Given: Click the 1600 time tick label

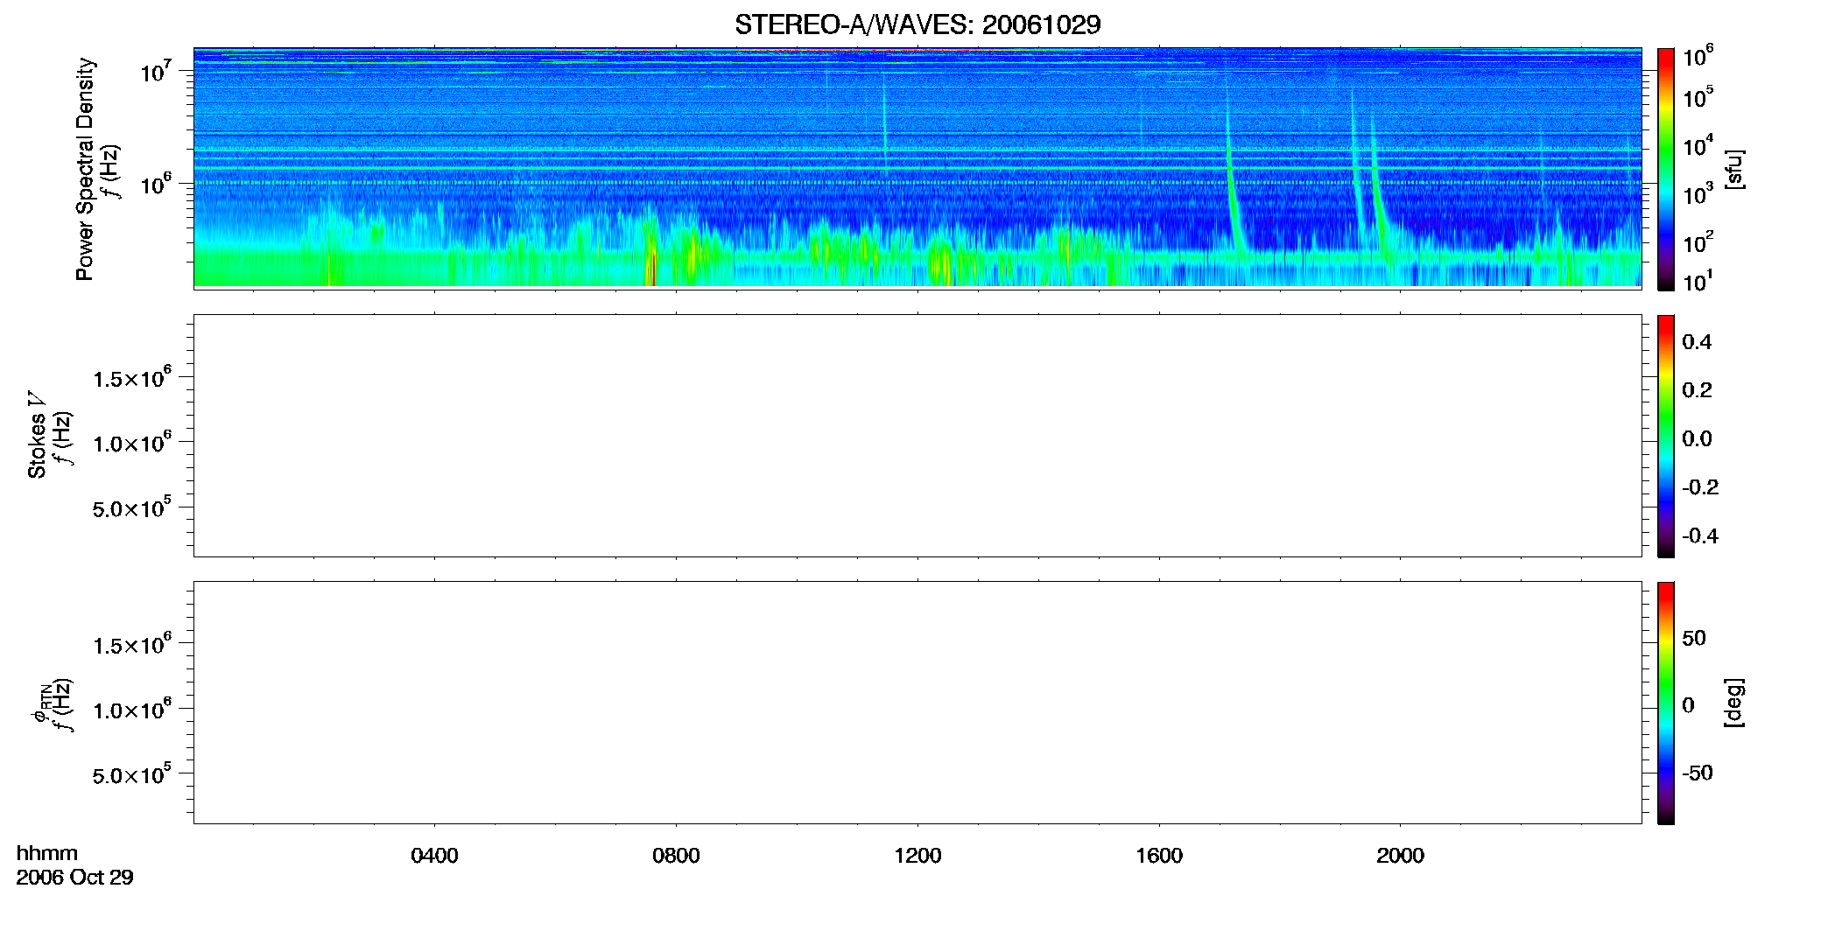Looking at the screenshot, I should [1159, 856].
